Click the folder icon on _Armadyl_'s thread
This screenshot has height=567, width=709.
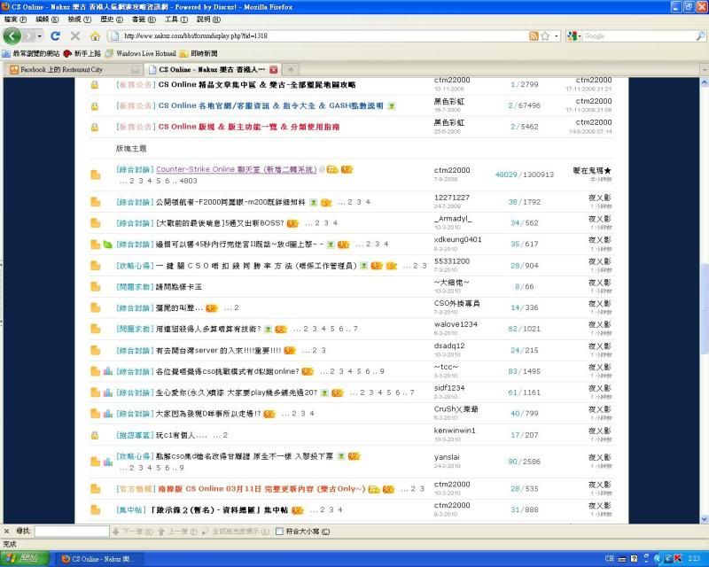(95, 223)
